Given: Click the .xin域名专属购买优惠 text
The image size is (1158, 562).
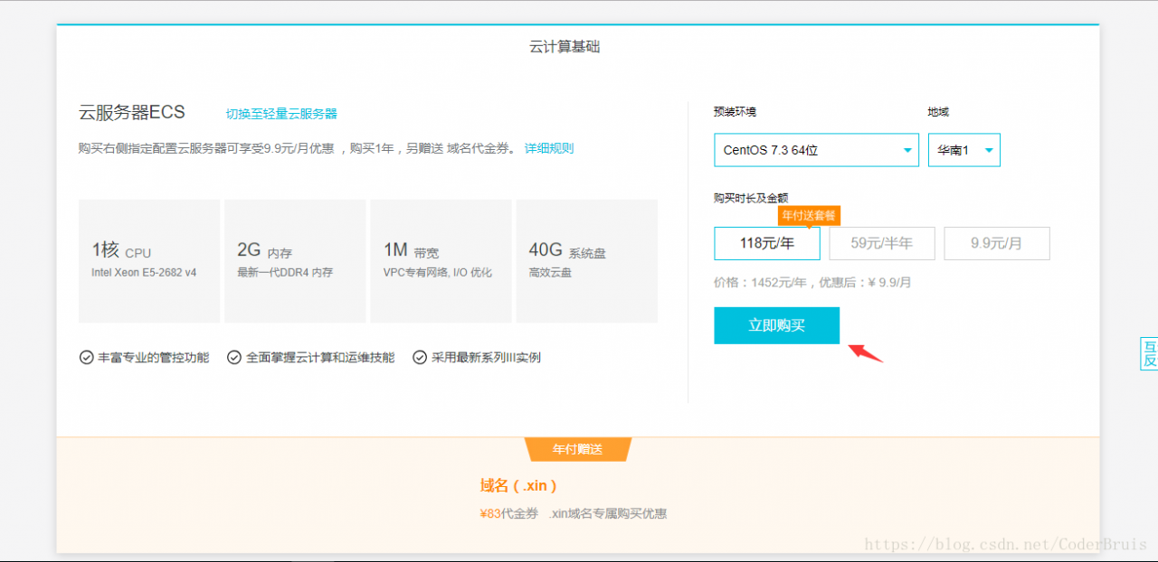Looking at the screenshot, I should click(x=608, y=513).
